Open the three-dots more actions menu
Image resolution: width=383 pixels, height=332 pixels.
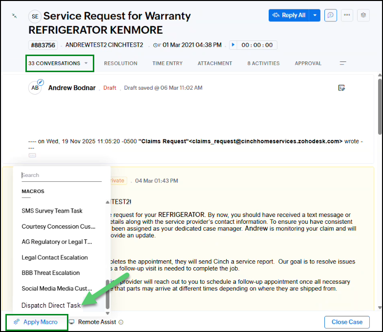[x=347, y=15]
